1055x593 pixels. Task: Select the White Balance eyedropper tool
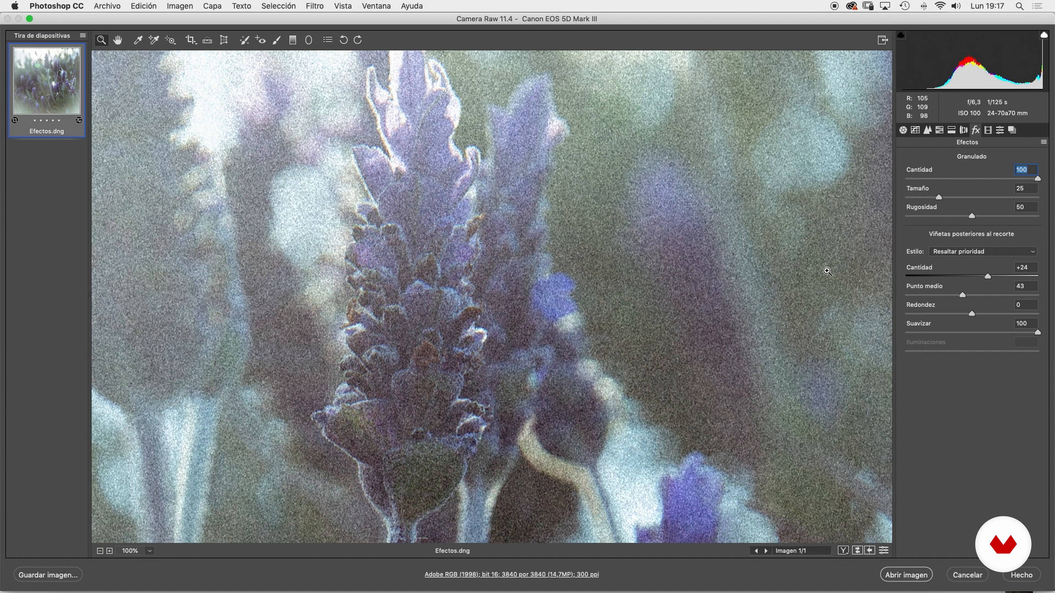138,40
